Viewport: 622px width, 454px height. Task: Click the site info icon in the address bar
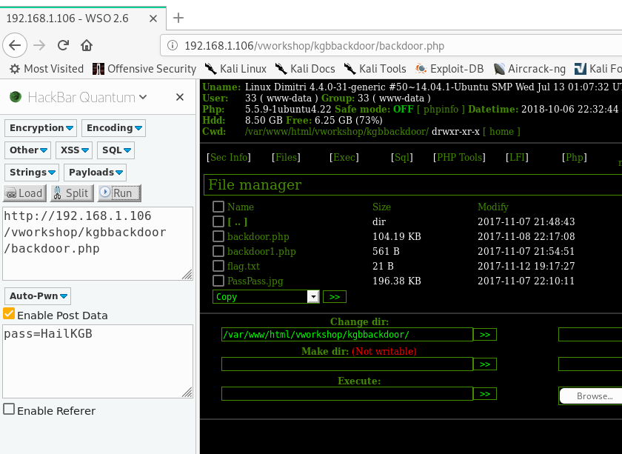(x=172, y=46)
